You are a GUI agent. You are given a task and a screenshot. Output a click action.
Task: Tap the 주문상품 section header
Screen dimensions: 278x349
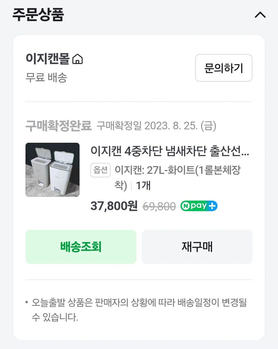click(x=38, y=14)
